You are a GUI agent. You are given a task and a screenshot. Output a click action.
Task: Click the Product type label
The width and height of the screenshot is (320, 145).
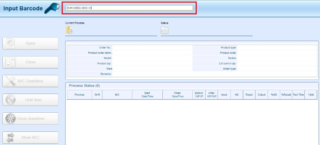tap(229, 47)
